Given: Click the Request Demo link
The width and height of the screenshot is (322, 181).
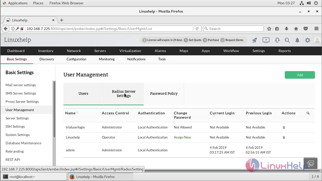Looking at the screenshot, I should [232, 40].
